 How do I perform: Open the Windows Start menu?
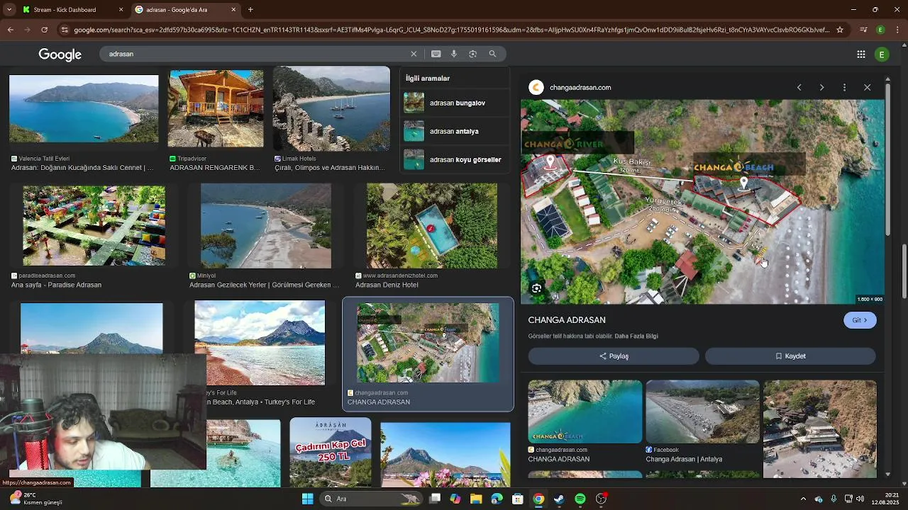click(x=307, y=499)
